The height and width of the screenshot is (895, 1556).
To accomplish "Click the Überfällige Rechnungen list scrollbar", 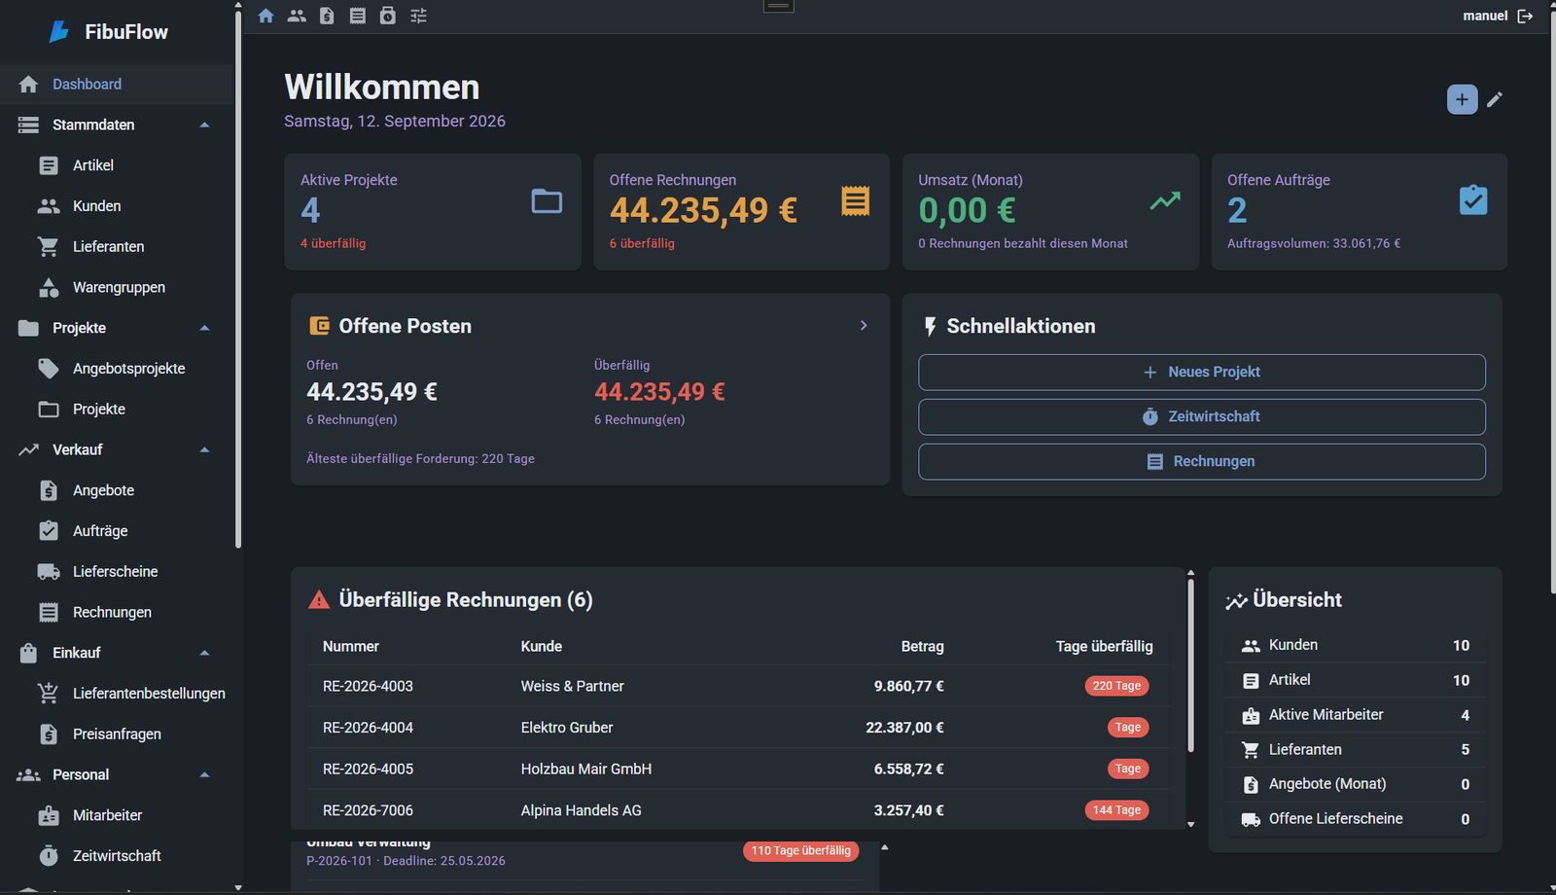I will click(1190, 666).
